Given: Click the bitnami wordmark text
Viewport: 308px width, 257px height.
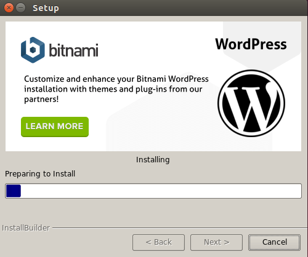Looking at the screenshot, I should pos(73,50).
